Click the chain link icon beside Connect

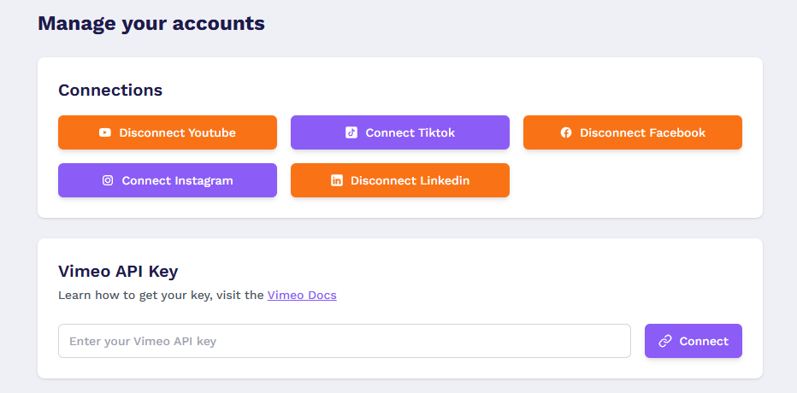665,341
